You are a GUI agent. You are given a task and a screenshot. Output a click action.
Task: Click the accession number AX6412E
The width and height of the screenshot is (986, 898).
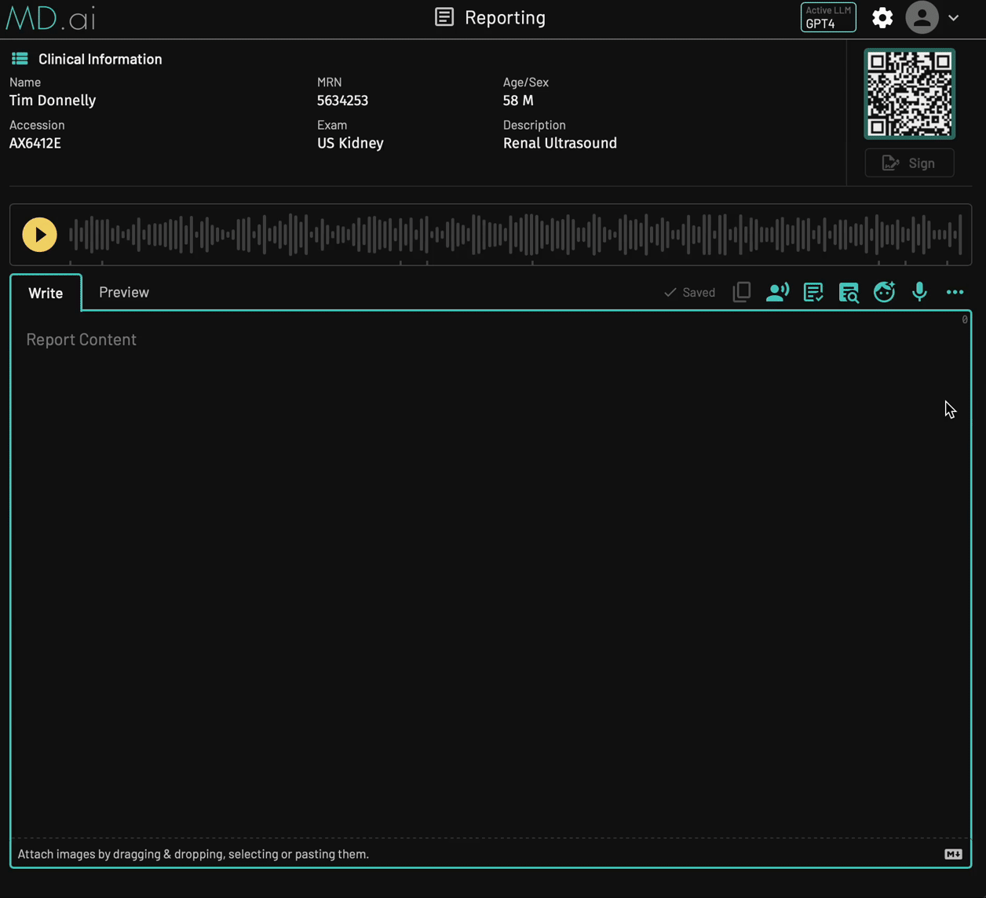pyautogui.click(x=35, y=143)
